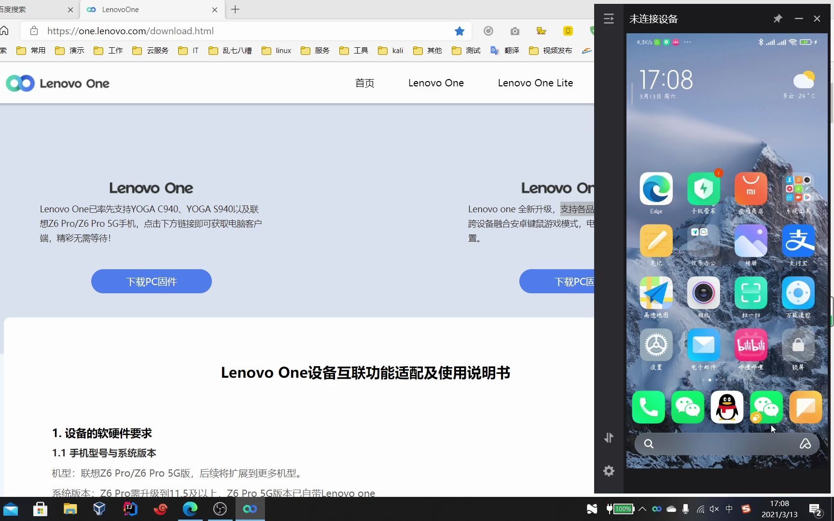
Task: Open the kali bookmarks folder
Action: pyautogui.click(x=390, y=51)
